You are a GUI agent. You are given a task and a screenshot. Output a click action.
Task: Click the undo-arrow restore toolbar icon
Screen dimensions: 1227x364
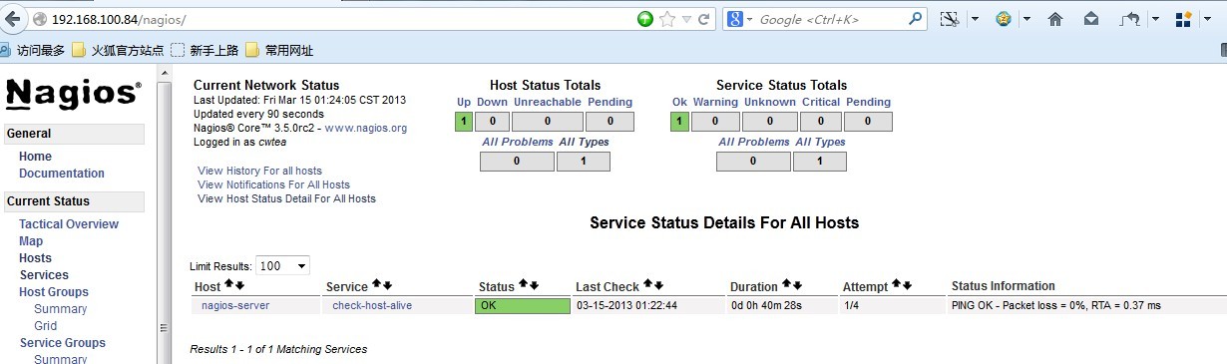coord(1130,19)
